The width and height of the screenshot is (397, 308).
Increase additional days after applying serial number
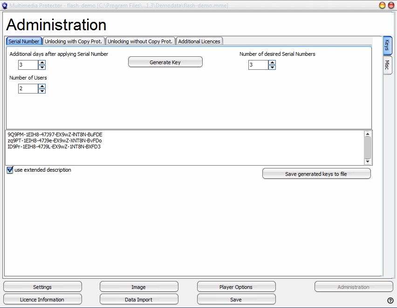(x=42, y=62)
